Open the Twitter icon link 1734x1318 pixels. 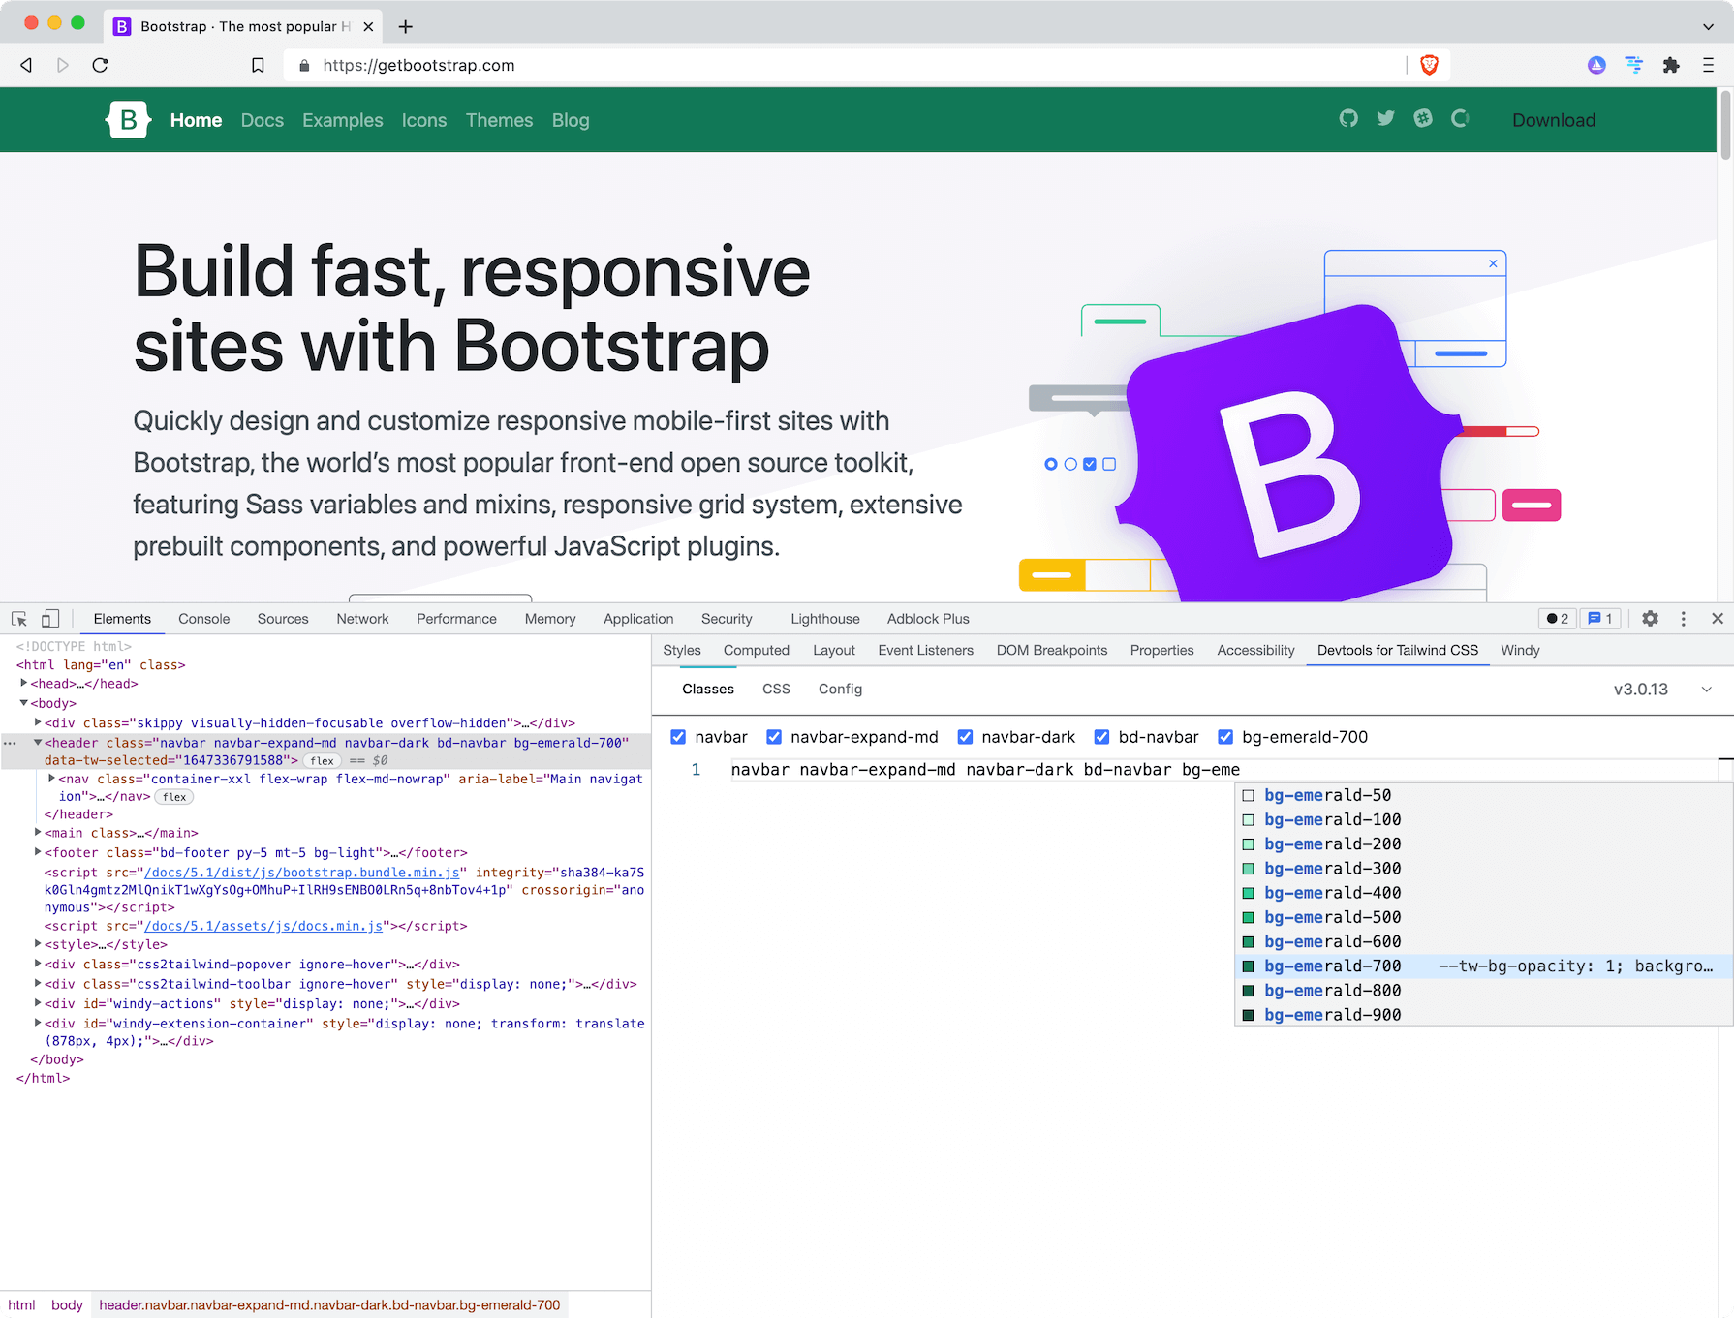(x=1386, y=118)
